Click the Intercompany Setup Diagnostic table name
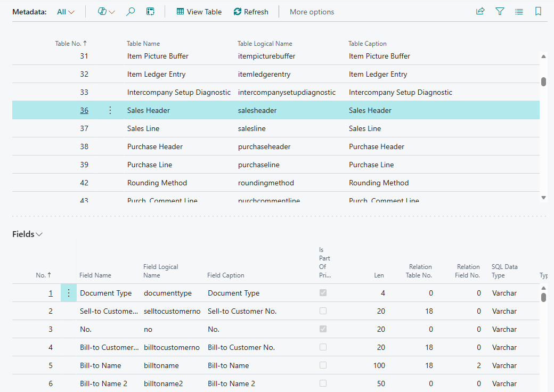Viewport: 554px width, 392px height. 179,92
